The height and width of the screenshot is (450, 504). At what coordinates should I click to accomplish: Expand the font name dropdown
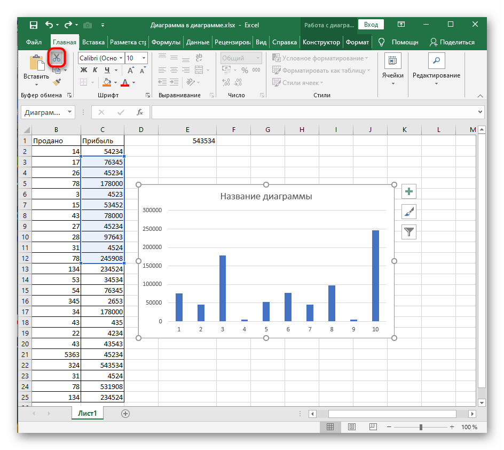click(121, 58)
